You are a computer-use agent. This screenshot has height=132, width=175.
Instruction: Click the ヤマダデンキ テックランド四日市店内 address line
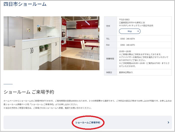[x=136, y=25]
